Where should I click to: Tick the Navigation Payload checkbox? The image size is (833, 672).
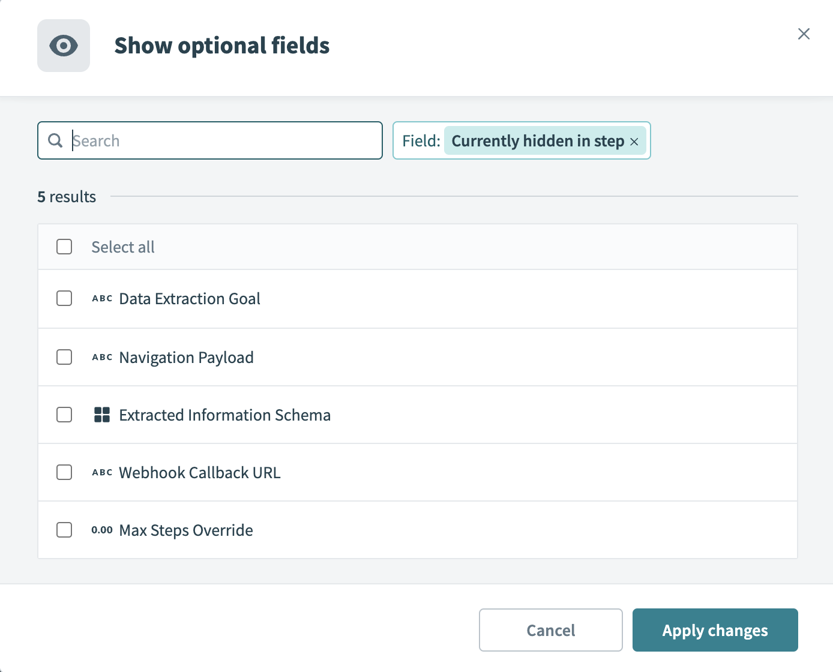[x=64, y=357]
